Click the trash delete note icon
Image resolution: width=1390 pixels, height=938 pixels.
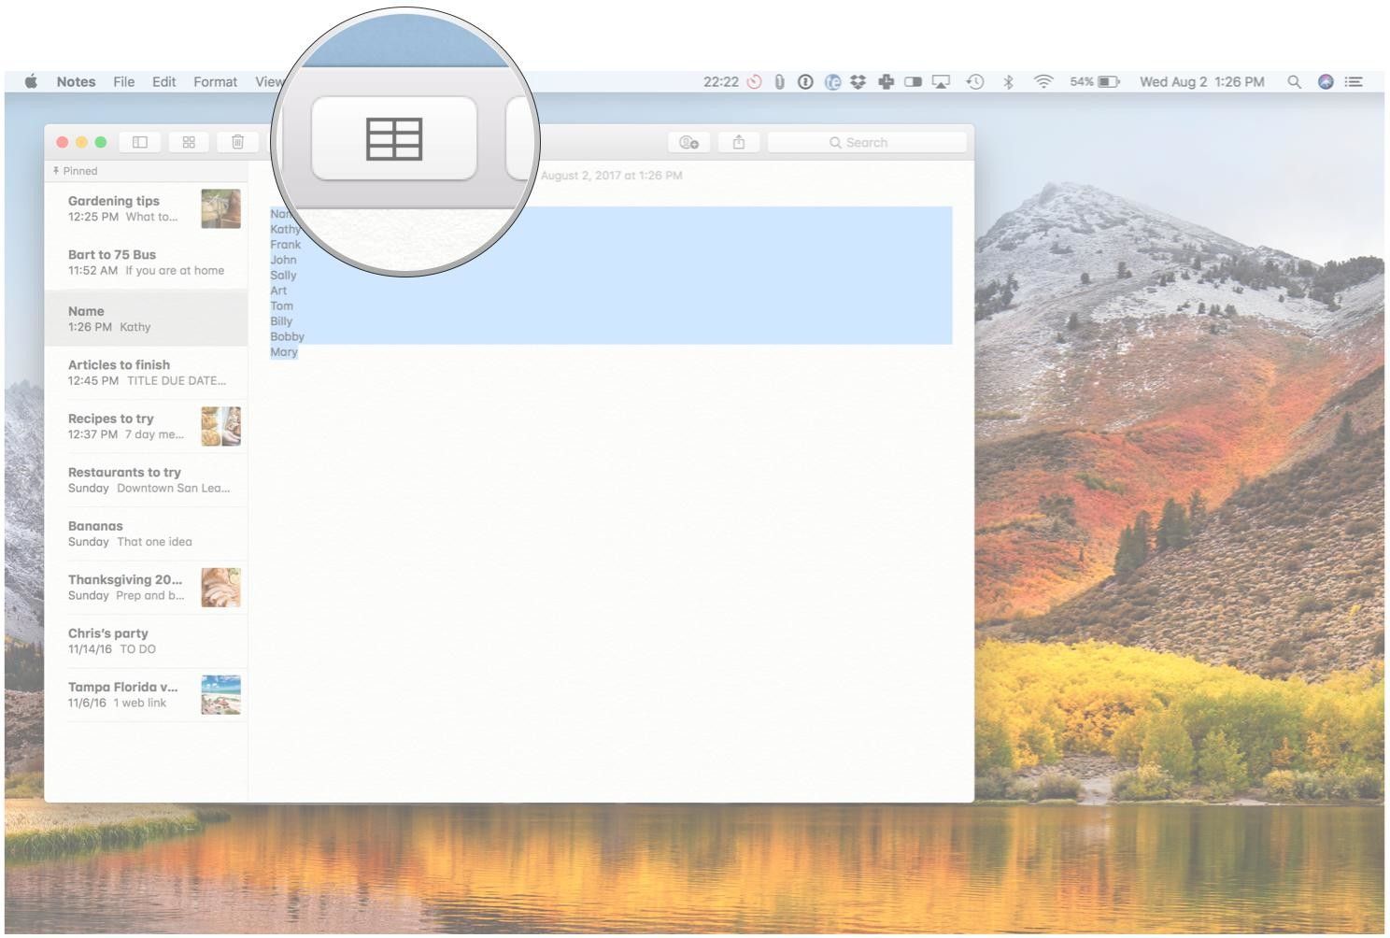click(x=237, y=142)
